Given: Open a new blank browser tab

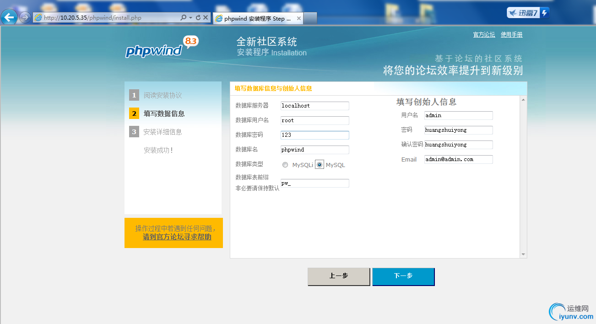Looking at the screenshot, I should point(310,18).
